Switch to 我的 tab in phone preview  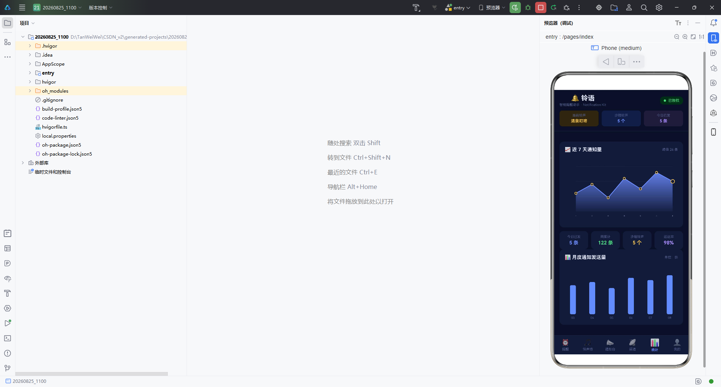coord(677,345)
